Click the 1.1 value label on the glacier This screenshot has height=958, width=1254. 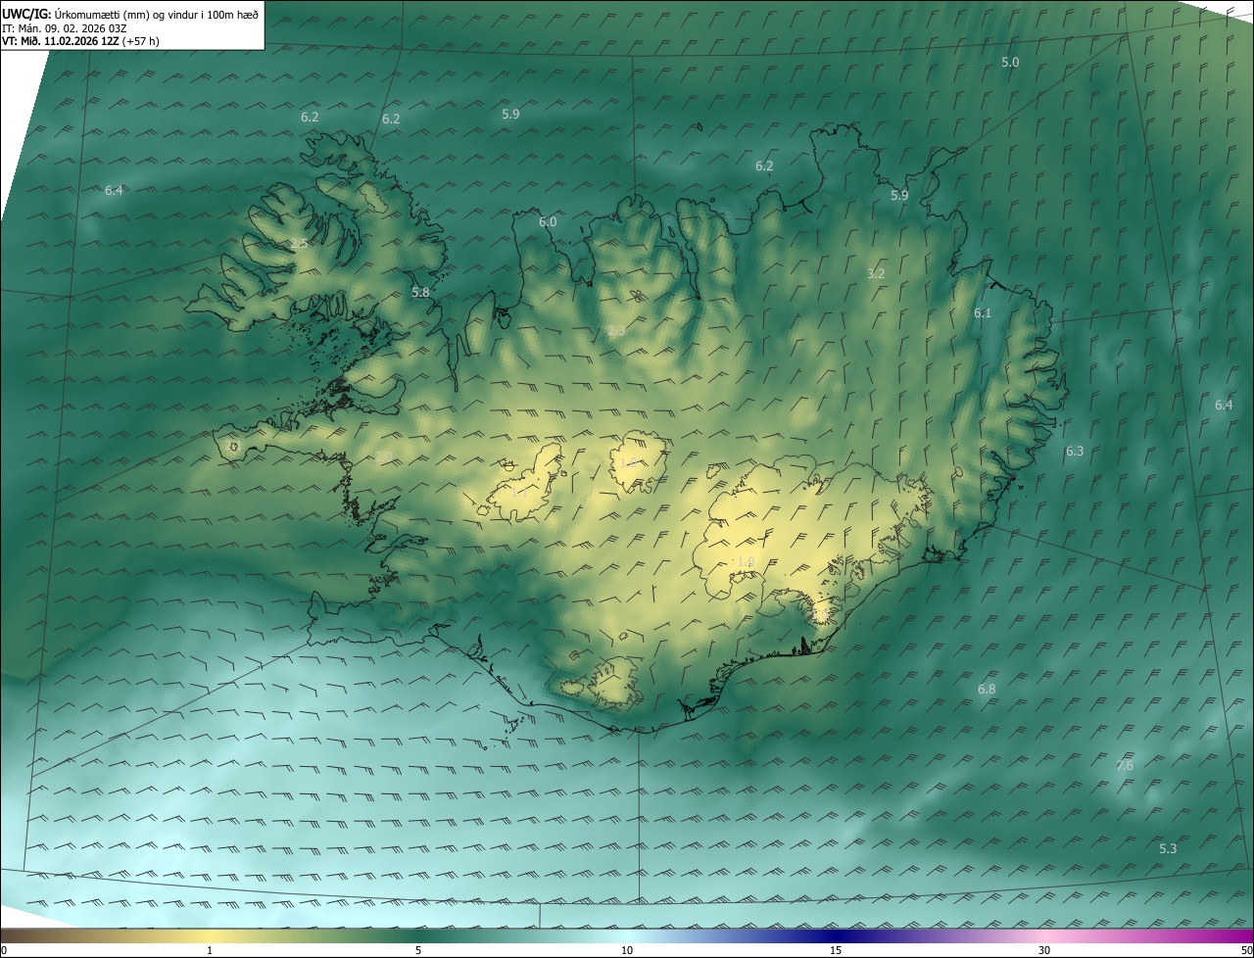pyautogui.click(x=518, y=493)
